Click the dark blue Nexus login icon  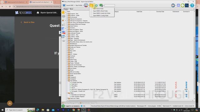pyautogui.click(x=187, y=5)
